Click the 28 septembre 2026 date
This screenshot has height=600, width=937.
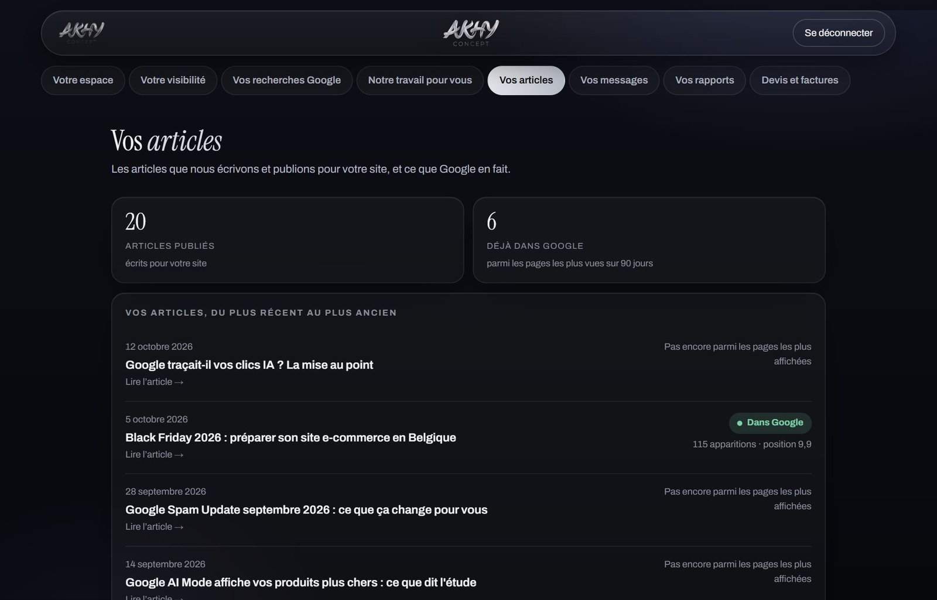166,492
